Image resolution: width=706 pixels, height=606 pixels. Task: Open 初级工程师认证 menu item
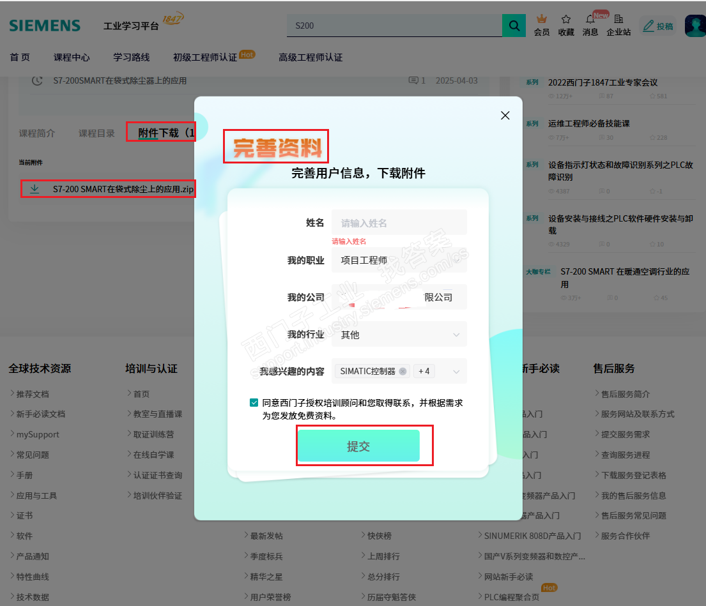coord(205,57)
